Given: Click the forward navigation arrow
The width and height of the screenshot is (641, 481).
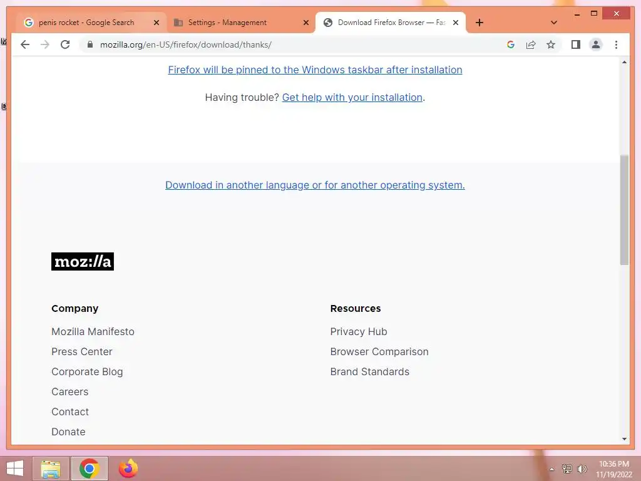Looking at the screenshot, I should click(x=45, y=44).
